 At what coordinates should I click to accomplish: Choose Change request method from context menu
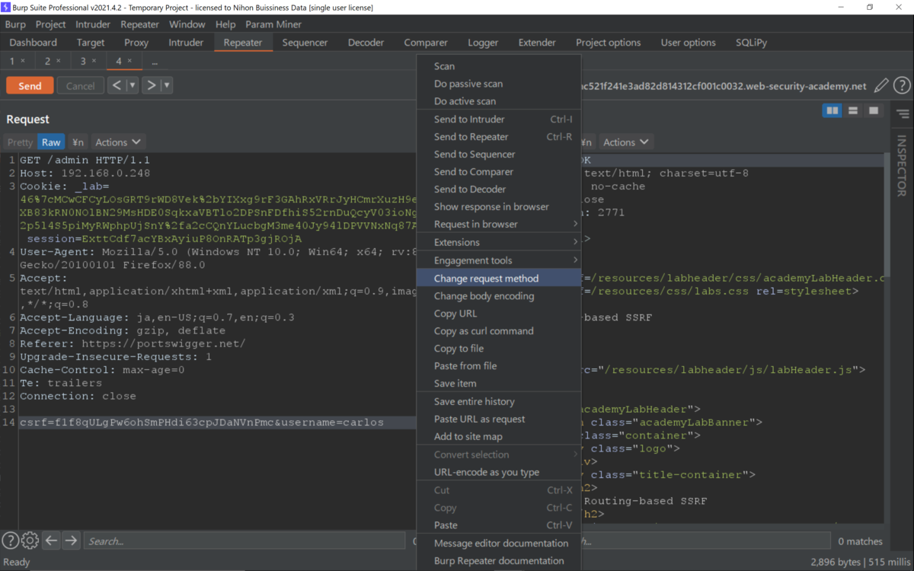[x=499, y=278]
